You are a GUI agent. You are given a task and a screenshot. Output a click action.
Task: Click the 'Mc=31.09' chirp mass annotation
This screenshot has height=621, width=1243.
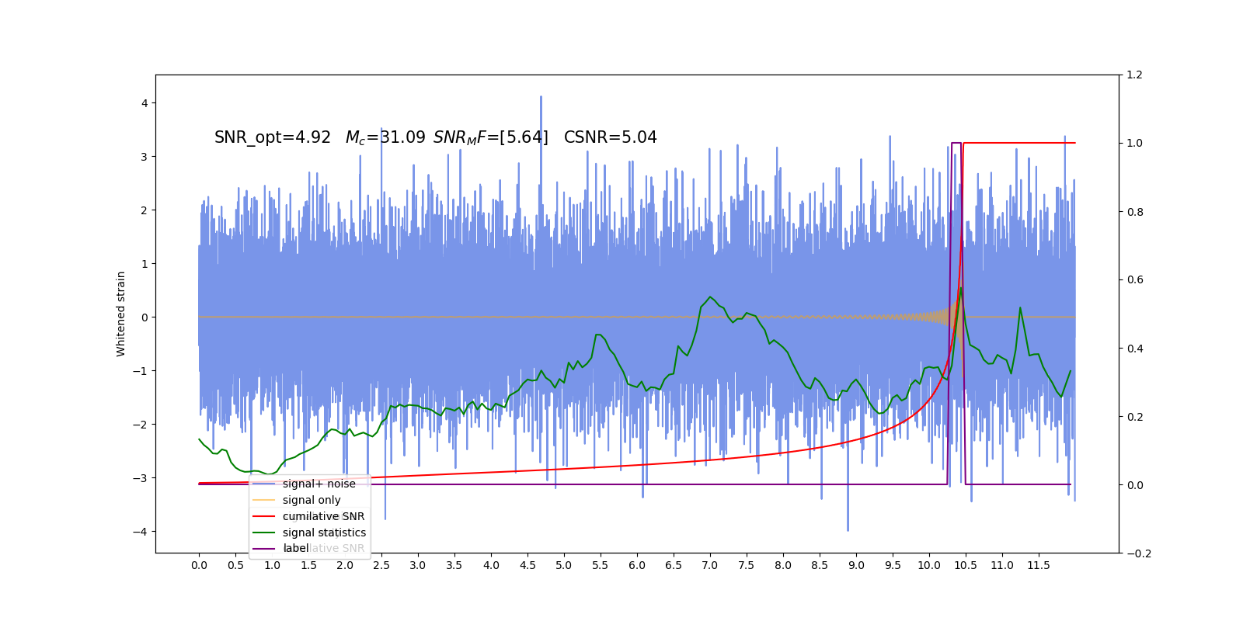tap(385, 137)
